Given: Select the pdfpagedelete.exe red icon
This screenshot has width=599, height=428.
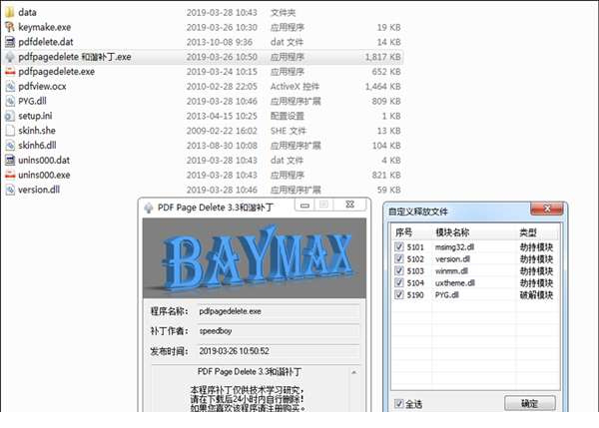Looking at the screenshot, I should point(10,72).
